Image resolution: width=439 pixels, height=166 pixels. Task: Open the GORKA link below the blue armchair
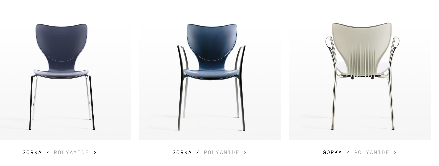click(x=182, y=152)
